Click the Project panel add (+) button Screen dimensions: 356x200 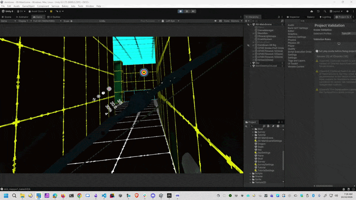pyautogui.click(x=247, y=126)
